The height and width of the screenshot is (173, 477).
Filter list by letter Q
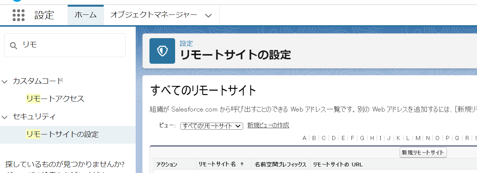(x=457, y=138)
